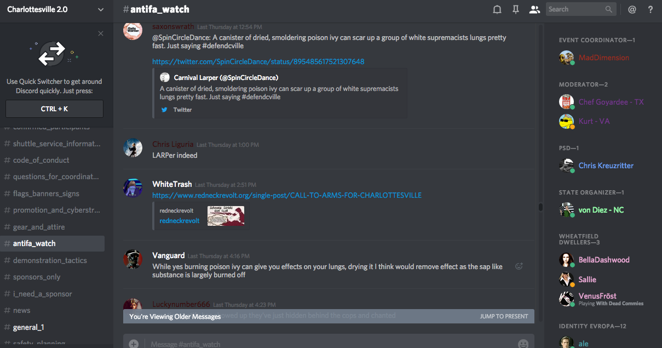This screenshot has height=348, width=662.
Task: Open mentions with the @ icon
Action: coord(632,9)
